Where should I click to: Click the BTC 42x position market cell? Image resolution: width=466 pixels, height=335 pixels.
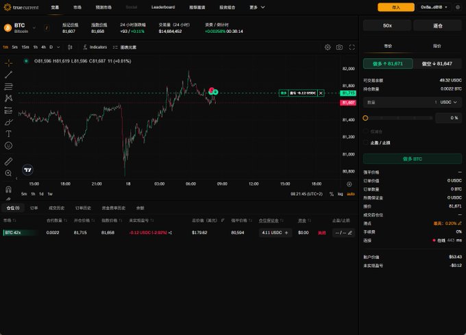pos(20,233)
